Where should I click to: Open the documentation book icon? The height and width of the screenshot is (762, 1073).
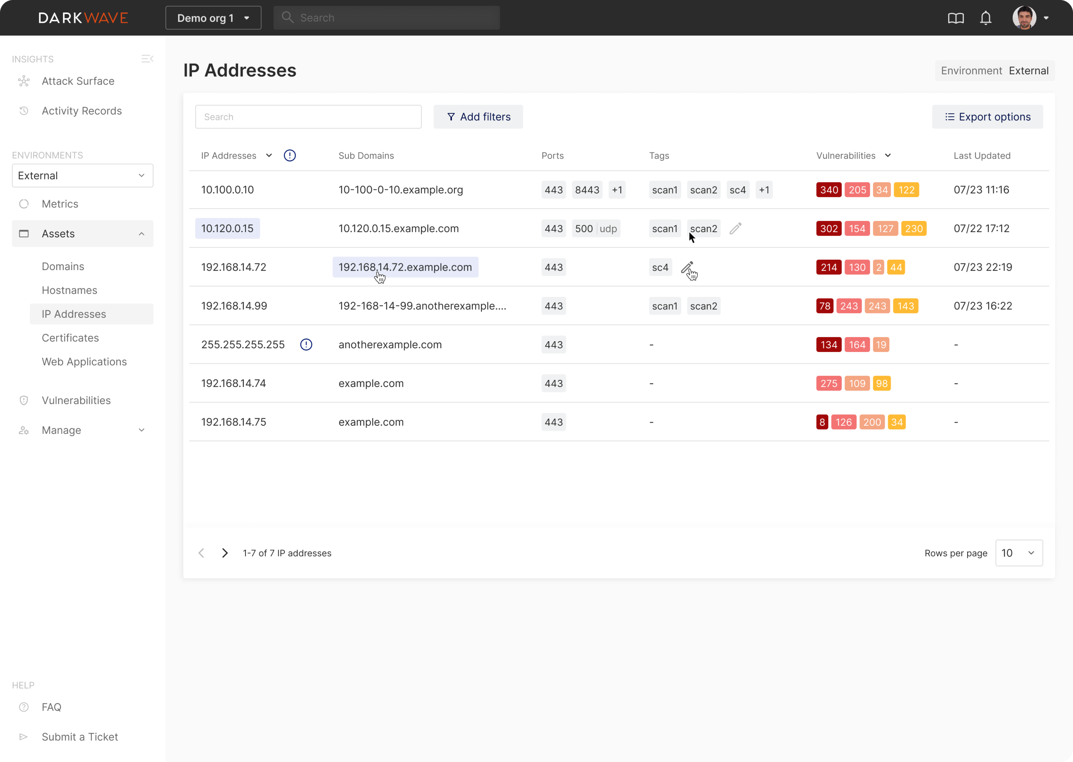pos(956,18)
